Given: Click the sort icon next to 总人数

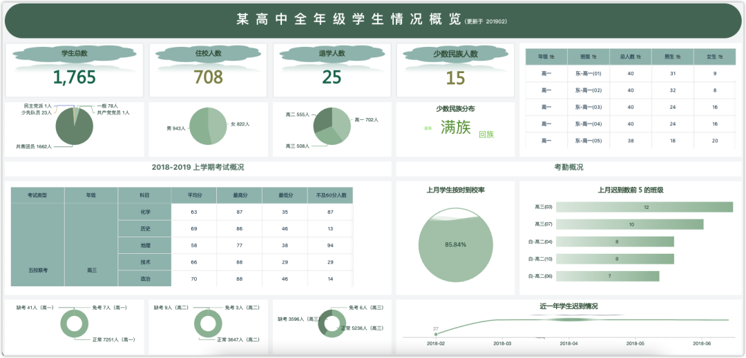Looking at the screenshot, I should pos(639,57).
